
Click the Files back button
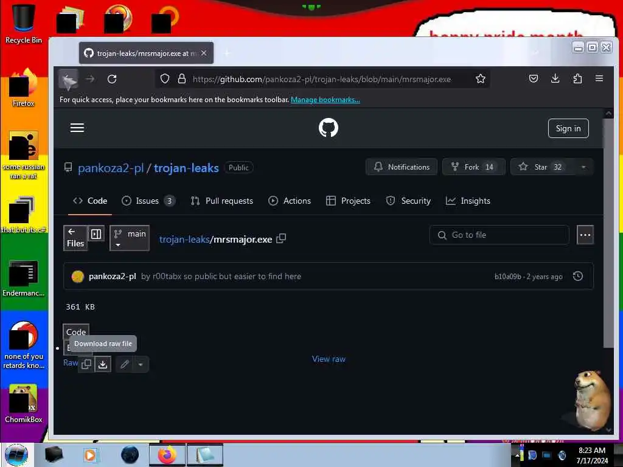pos(75,238)
